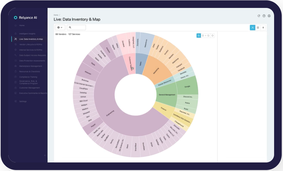Go to Data Subject Access Requests
This screenshot has height=171, width=283.
tap(32, 56)
